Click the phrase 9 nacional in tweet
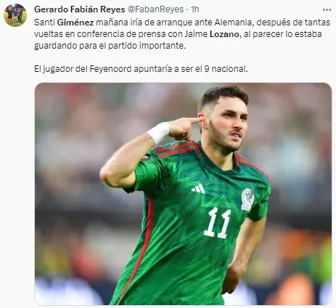Screen dimensions: 336x308 (x=225, y=69)
